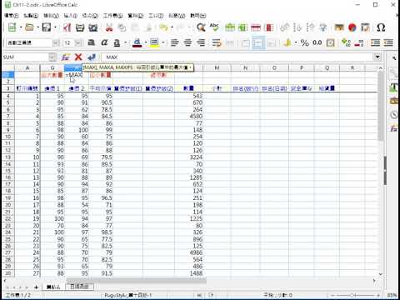Screen dimensions: 400x300
Task: Apply the font color swatch
Action: (137, 42)
